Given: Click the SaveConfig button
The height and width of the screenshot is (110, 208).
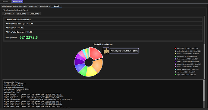Looking at the screenshot, I should 22,14.
